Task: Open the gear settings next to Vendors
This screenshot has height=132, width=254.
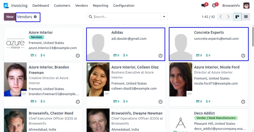Action: point(35,17)
